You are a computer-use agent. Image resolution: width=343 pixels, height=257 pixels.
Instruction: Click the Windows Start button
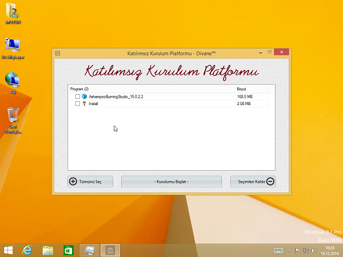click(x=9, y=250)
